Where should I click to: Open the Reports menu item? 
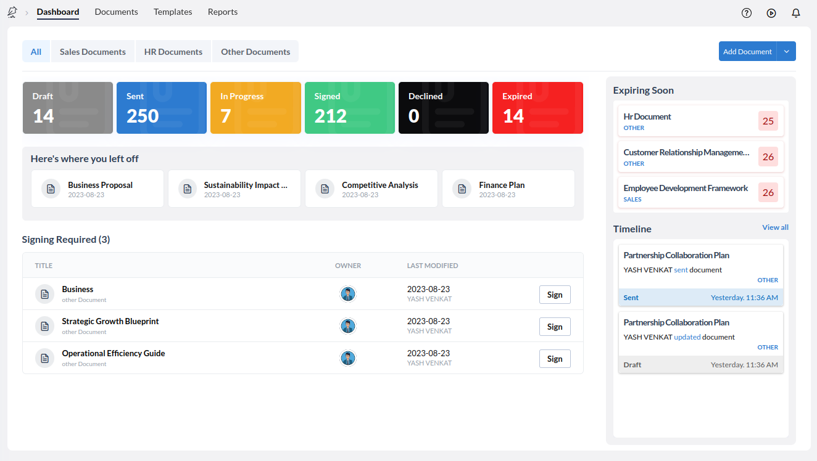click(223, 12)
